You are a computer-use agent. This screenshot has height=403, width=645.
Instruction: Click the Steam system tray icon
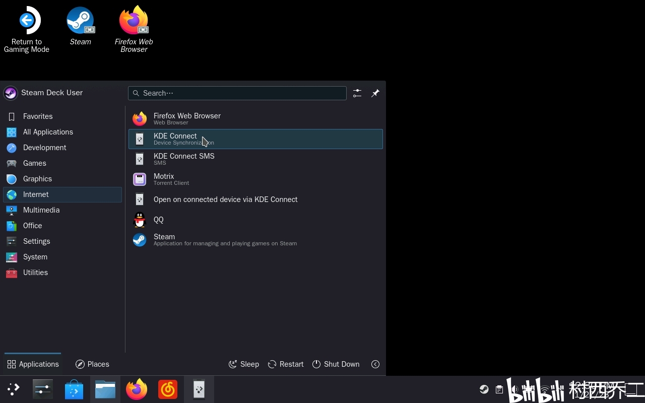click(x=484, y=389)
